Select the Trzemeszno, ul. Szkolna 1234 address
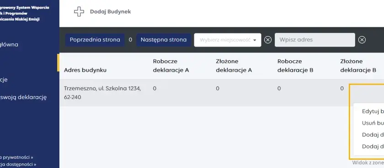Screen dimensions: 384x168 point(102,93)
